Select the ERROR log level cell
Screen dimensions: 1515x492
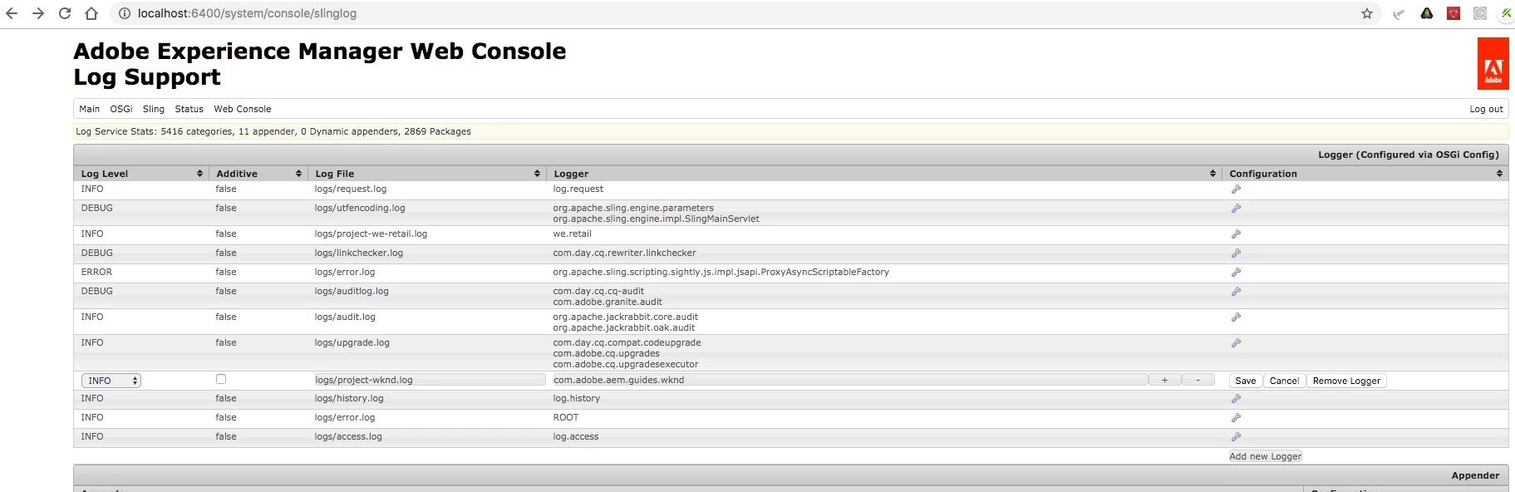(96, 273)
